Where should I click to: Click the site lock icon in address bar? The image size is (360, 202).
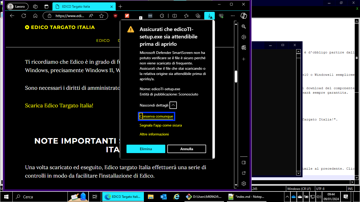49,16
